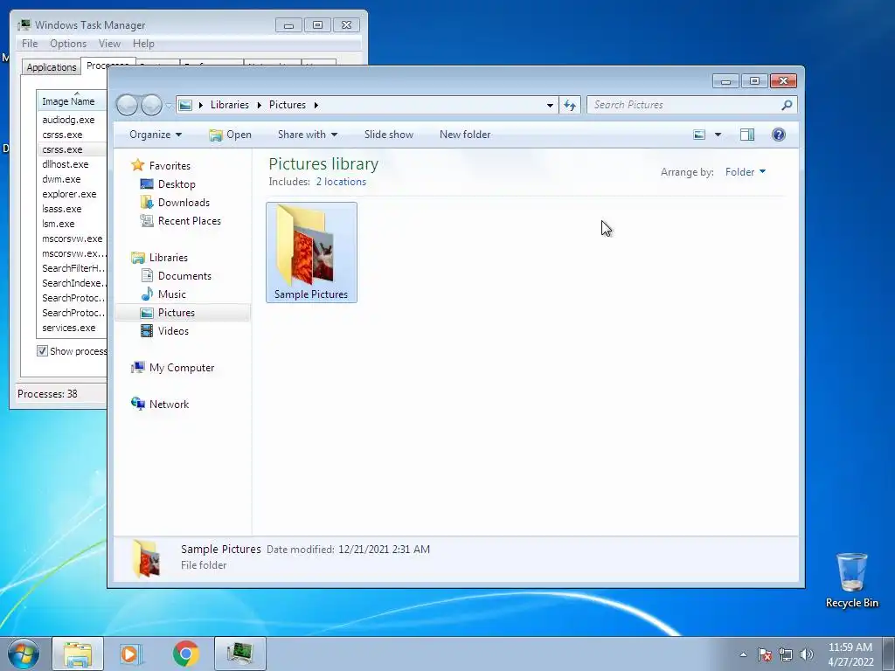
Task: Click the Refresh button beside address bar
Action: 570,105
